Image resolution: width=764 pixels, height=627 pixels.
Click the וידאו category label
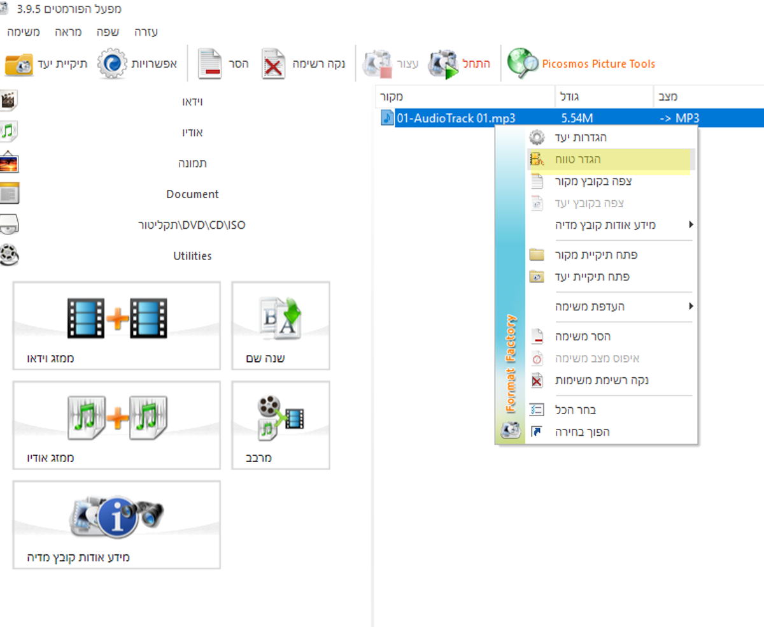[x=193, y=101]
